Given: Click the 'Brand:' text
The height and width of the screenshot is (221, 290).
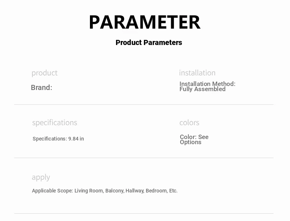Looking at the screenshot, I should (41, 87).
